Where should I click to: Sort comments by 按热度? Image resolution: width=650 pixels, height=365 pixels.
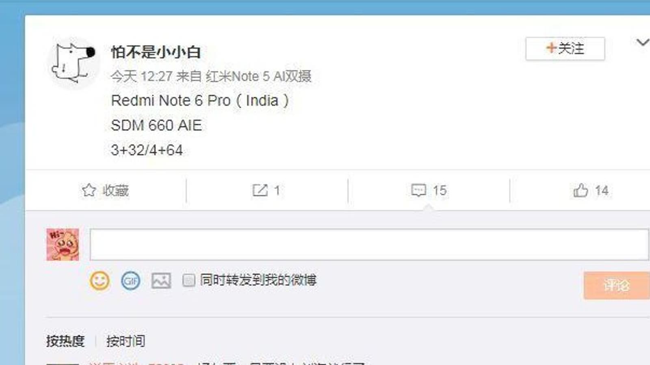(x=65, y=341)
